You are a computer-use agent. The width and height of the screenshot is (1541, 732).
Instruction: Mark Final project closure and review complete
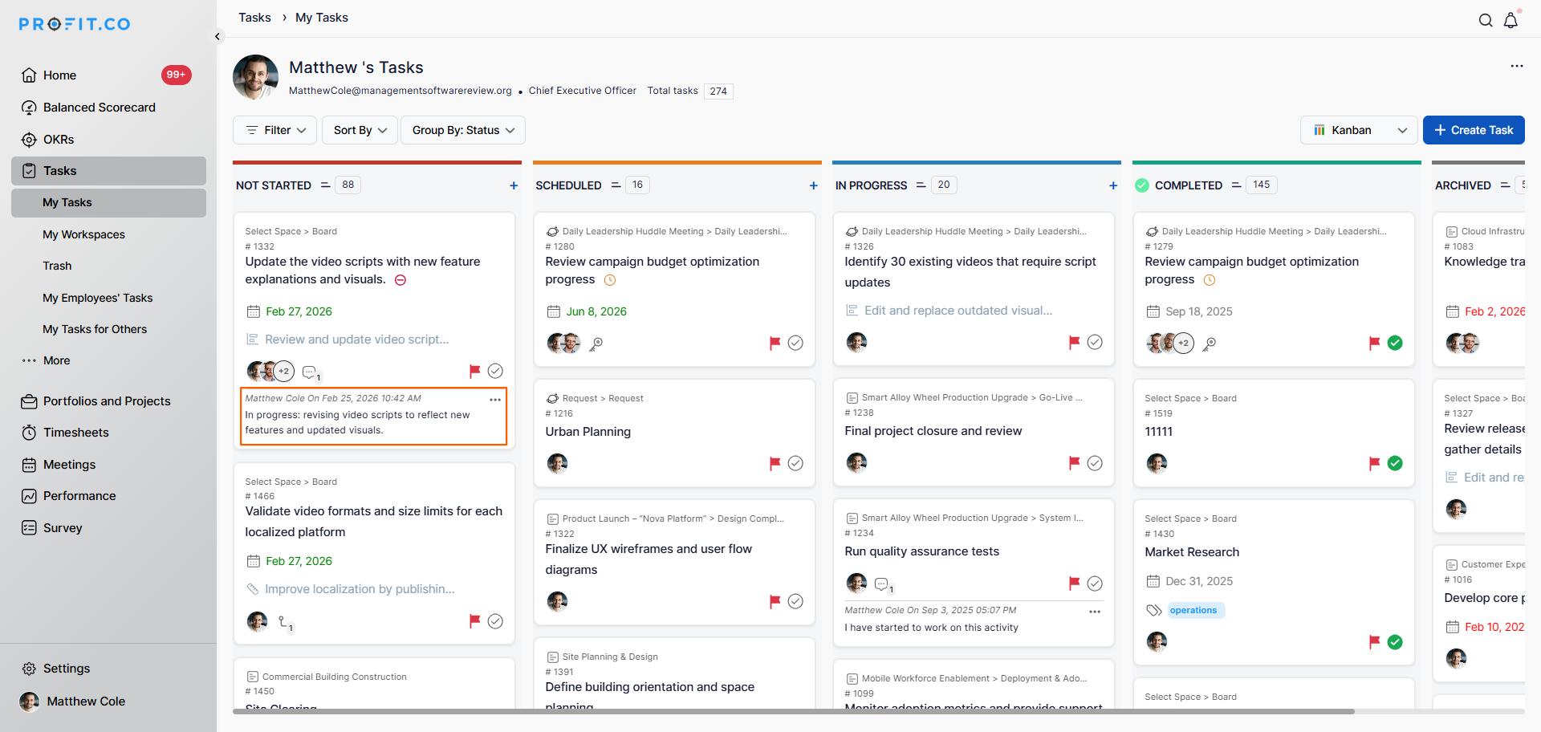[1095, 463]
